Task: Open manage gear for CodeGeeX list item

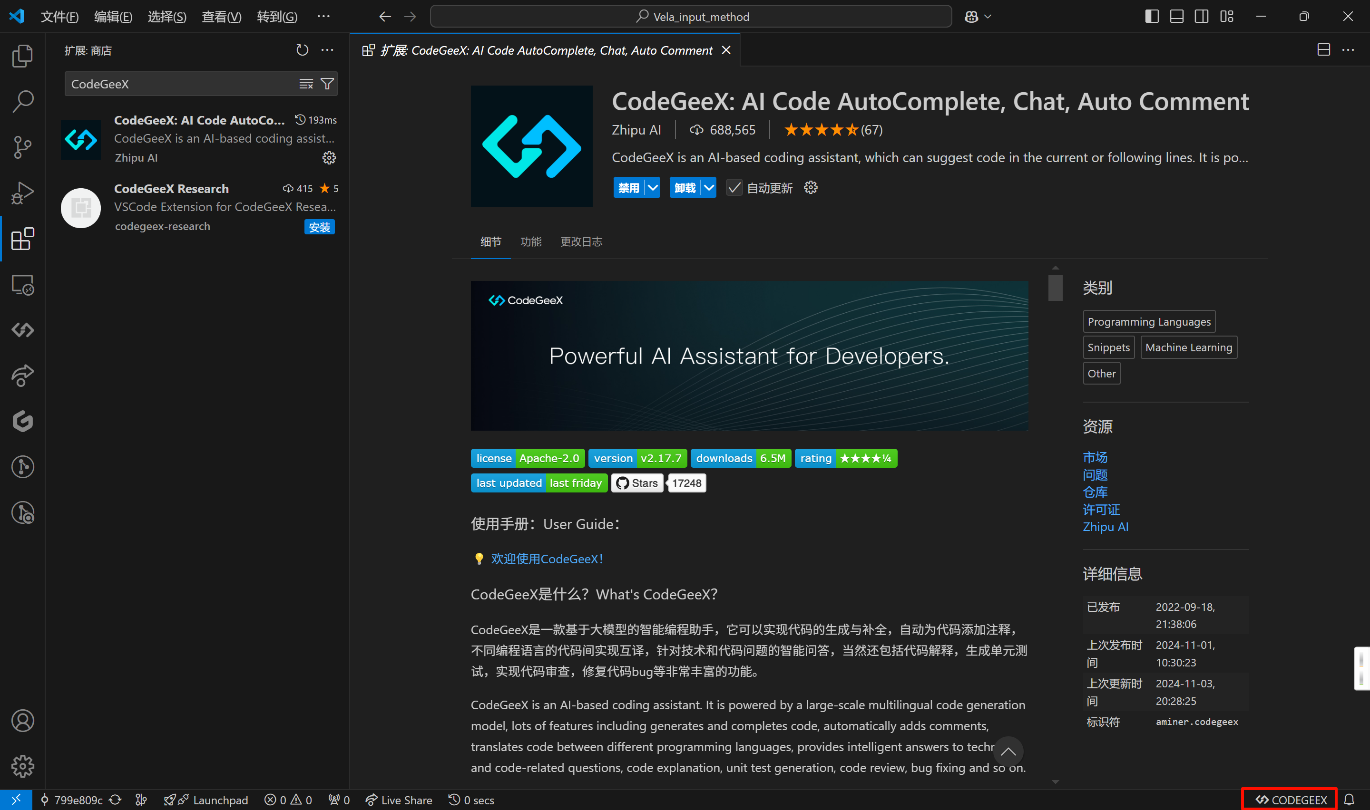Action: point(329,158)
